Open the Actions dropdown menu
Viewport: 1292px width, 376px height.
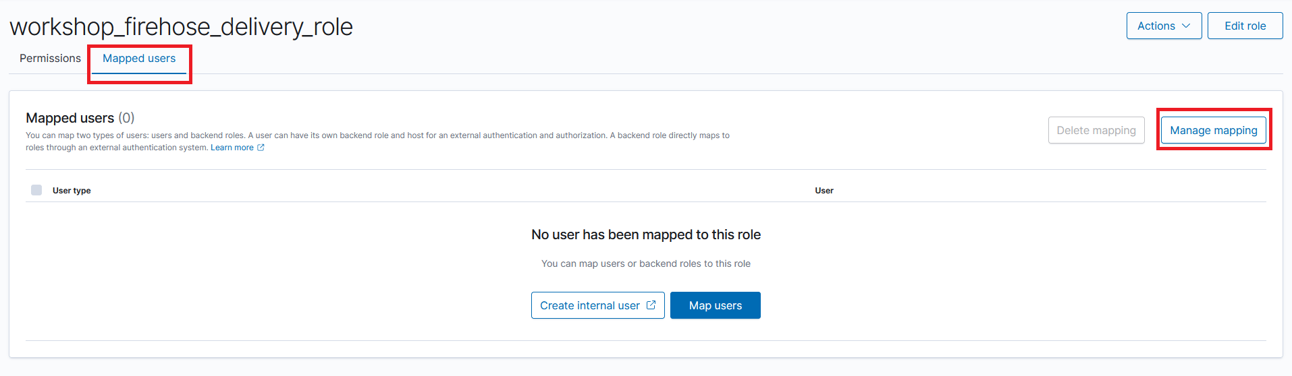[x=1164, y=26]
